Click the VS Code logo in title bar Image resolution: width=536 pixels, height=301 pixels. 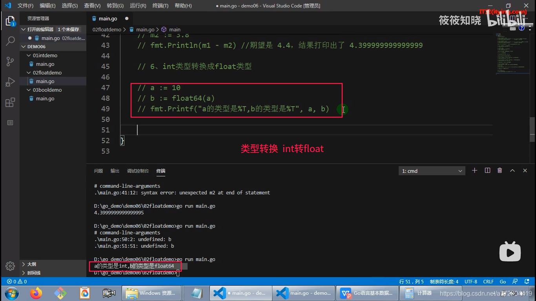pyautogui.click(x=7, y=5)
